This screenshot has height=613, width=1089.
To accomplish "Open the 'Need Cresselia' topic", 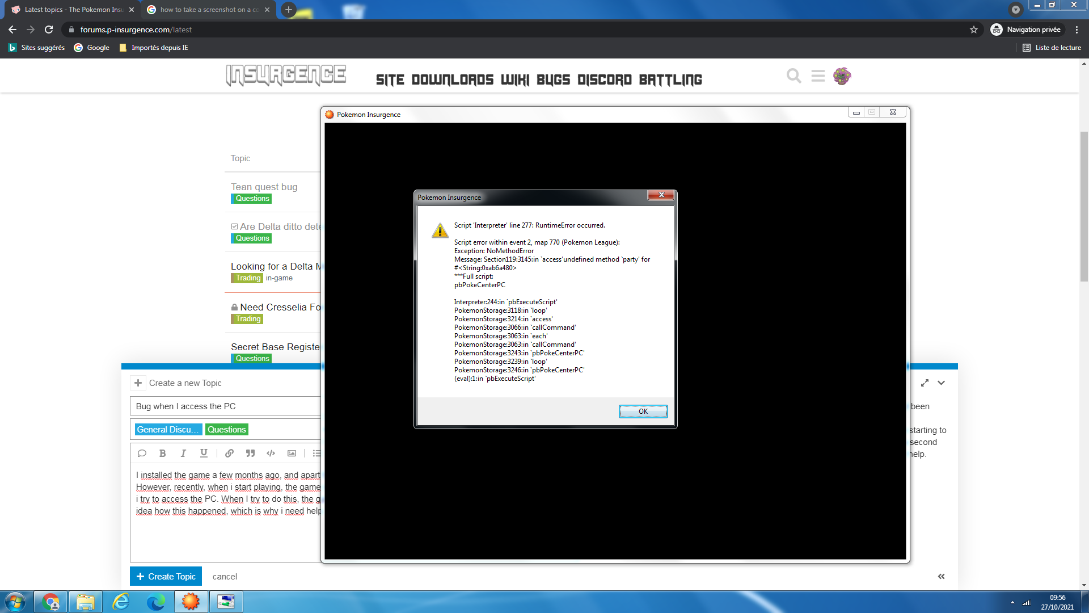I will (x=280, y=307).
